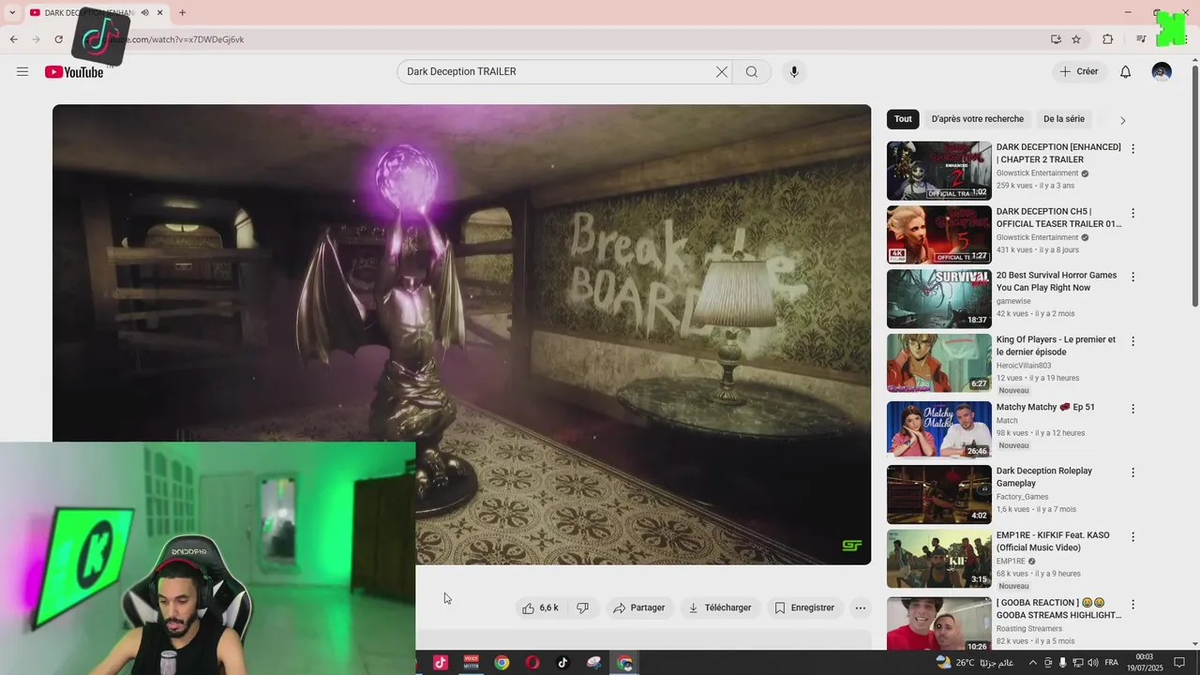
Task: Open a new browser tab
Action: [x=182, y=12]
